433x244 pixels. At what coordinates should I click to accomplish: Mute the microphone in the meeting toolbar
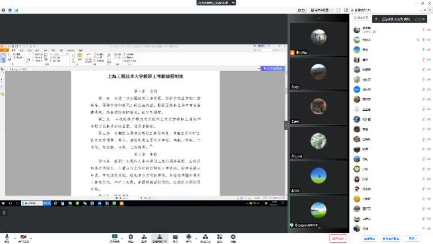tap(7, 237)
